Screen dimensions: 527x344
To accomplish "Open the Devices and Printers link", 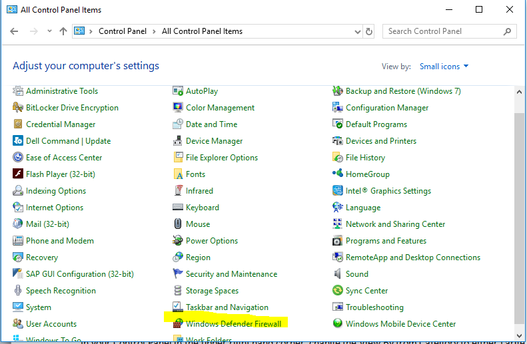I will (381, 141).
